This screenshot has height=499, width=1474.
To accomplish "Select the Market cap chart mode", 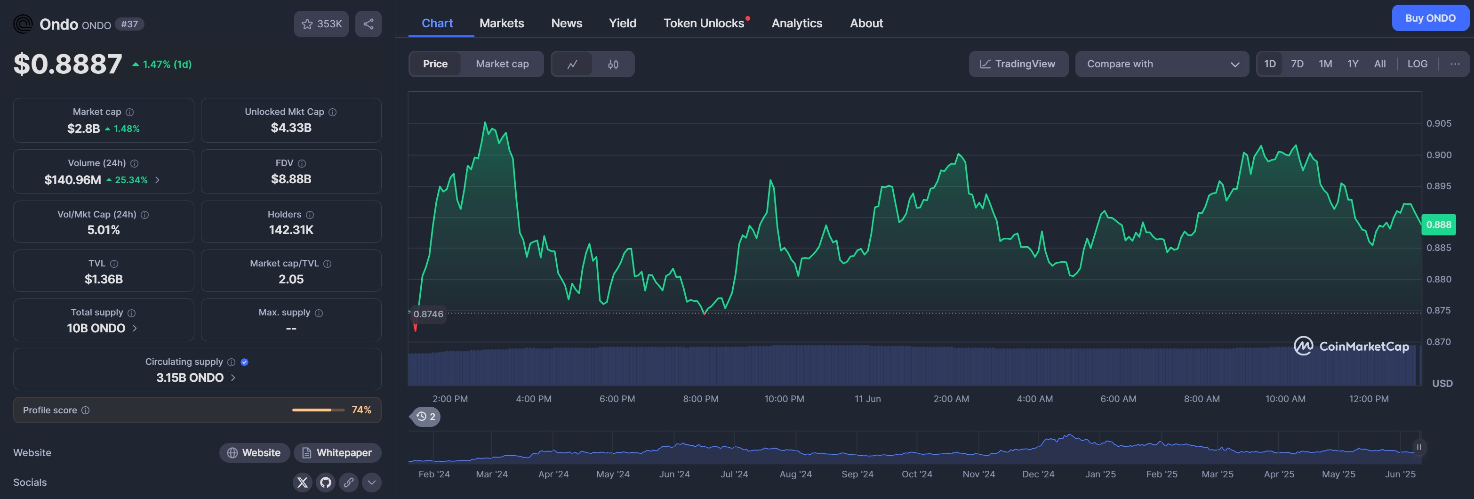I will coord(503,64).
